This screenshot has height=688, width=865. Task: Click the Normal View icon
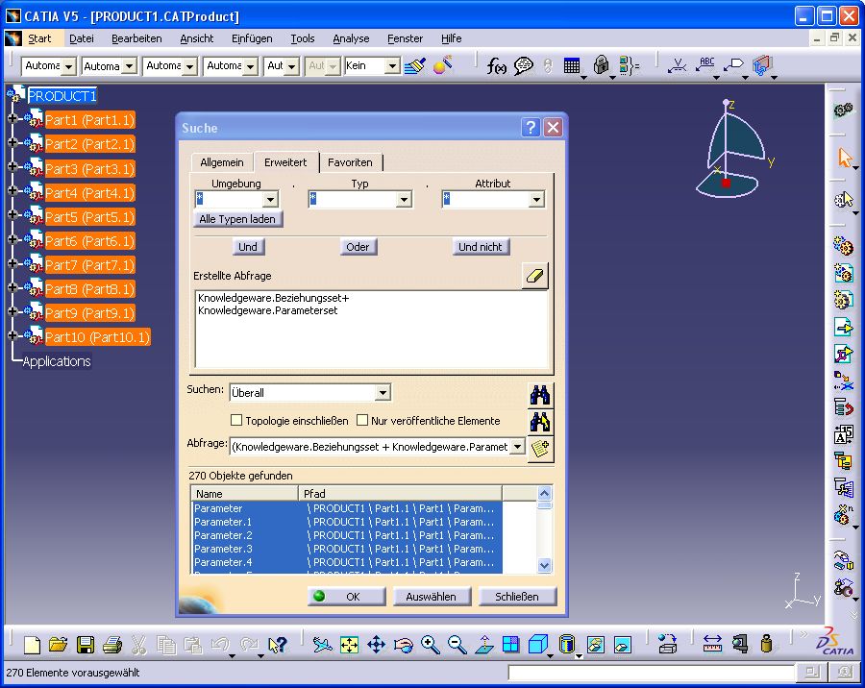pos(484,645)
